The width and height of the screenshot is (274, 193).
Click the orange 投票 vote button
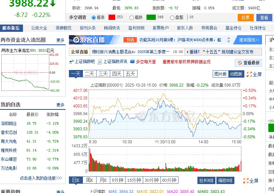point(246,17)
